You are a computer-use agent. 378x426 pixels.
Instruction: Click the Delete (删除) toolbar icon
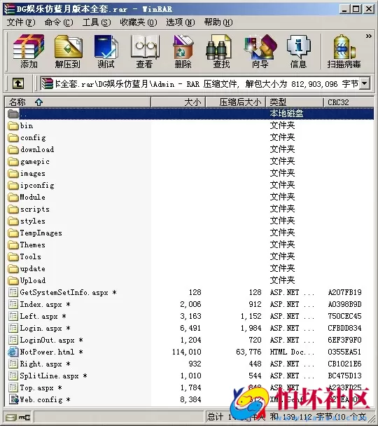coord(183,51)
